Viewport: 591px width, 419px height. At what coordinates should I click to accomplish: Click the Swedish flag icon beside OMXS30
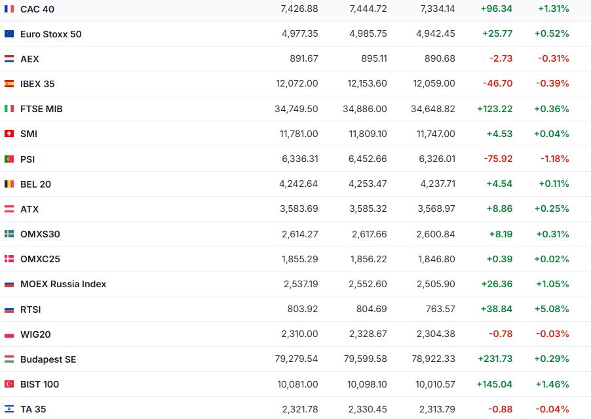point(9,234)
